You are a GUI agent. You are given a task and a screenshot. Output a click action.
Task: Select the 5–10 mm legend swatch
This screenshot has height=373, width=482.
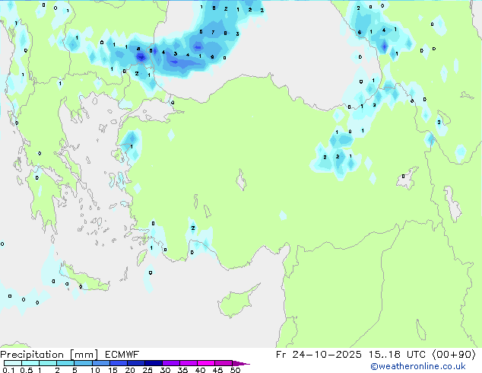83,363
